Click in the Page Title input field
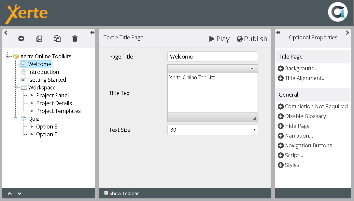The image size is (354, 201). click(212, 57)
